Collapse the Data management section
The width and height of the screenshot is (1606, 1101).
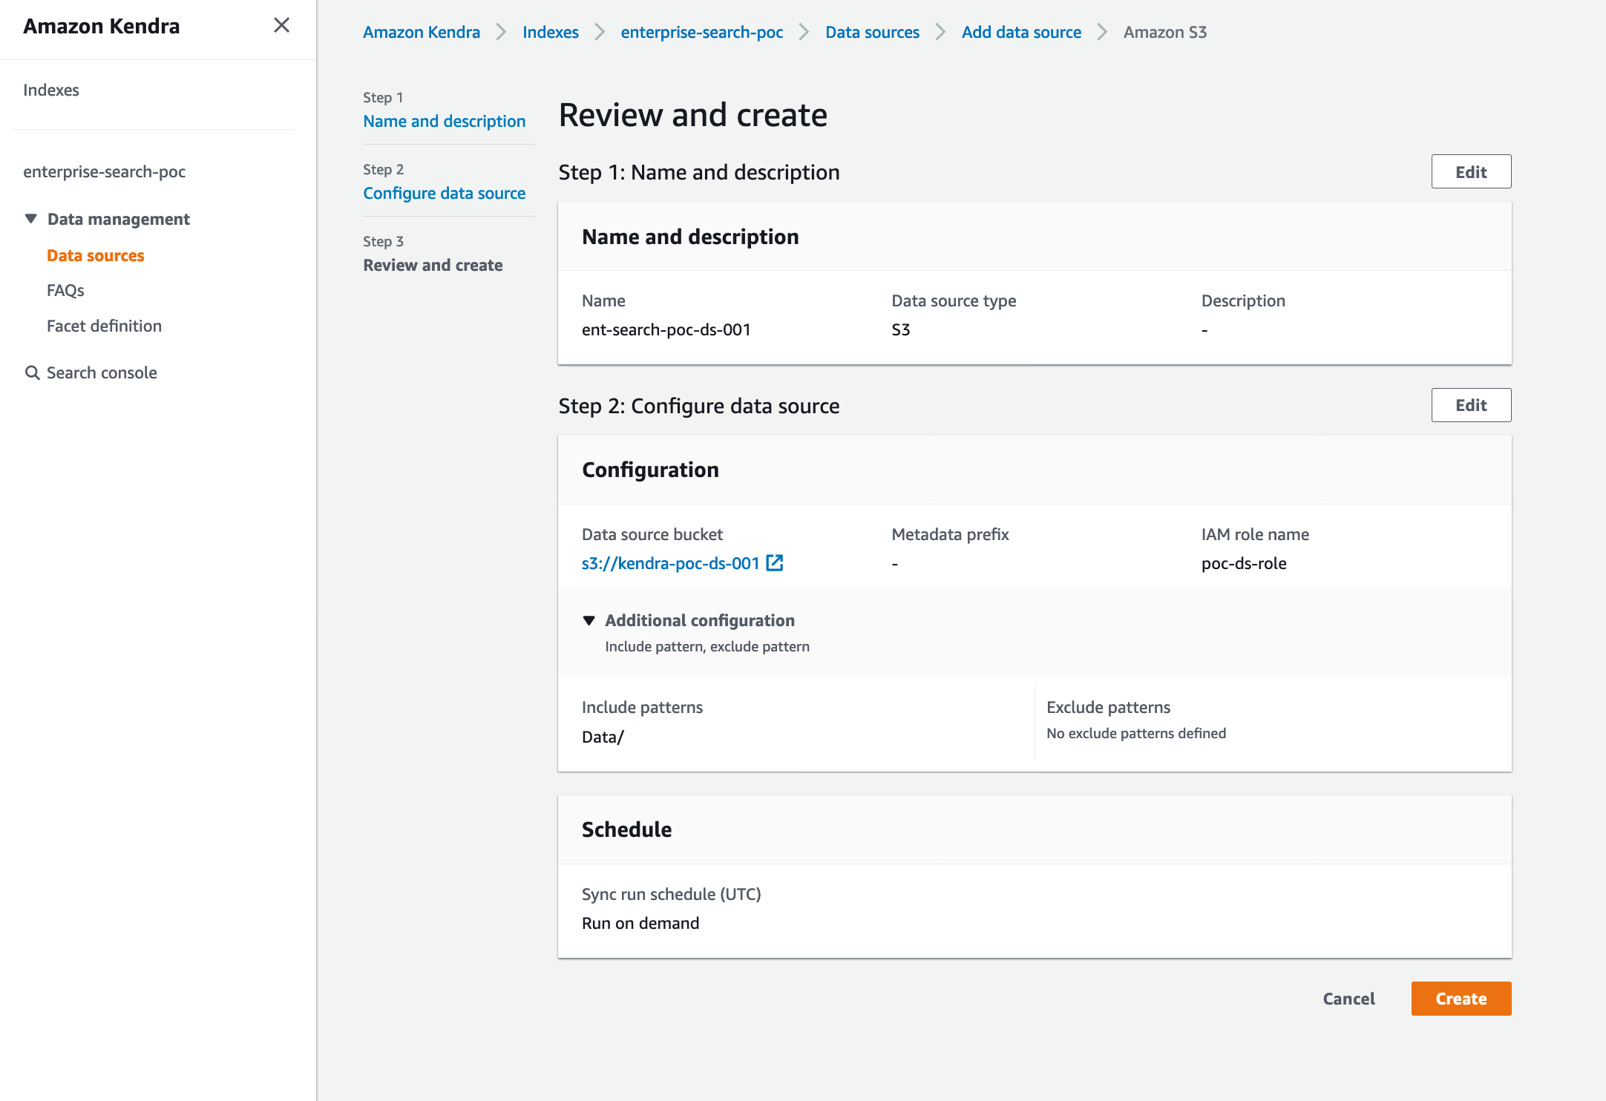[x=31, y=219]
